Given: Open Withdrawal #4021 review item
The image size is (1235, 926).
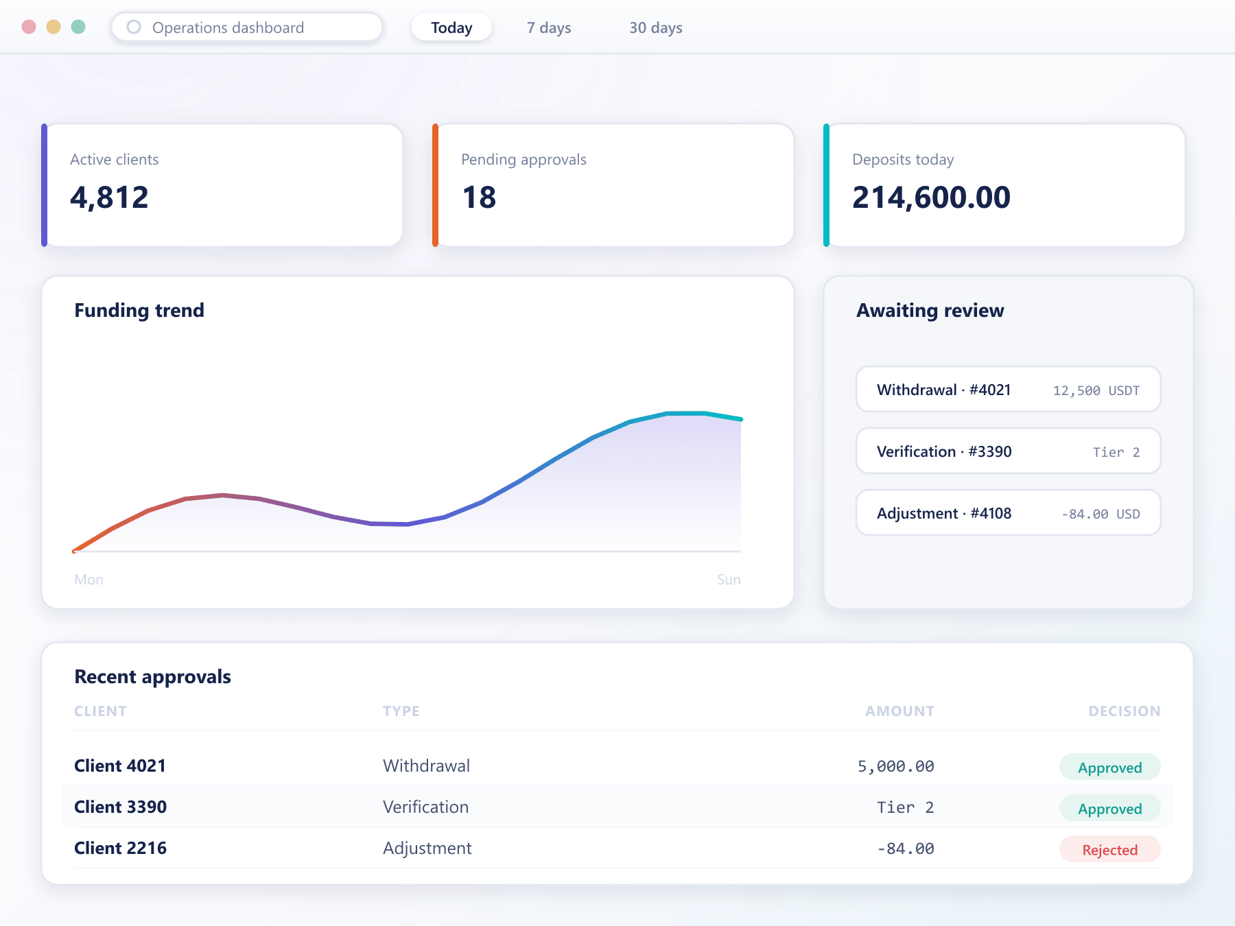Looking at the screenshot, I should [x=1009, y=390].
